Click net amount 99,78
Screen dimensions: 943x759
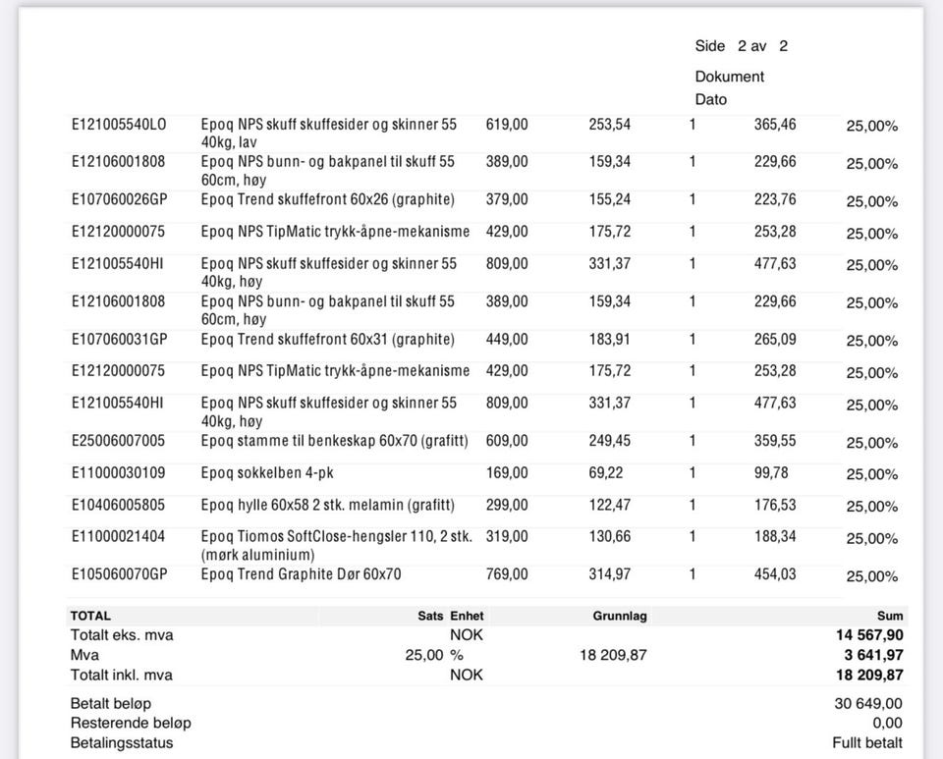[771, 473]
